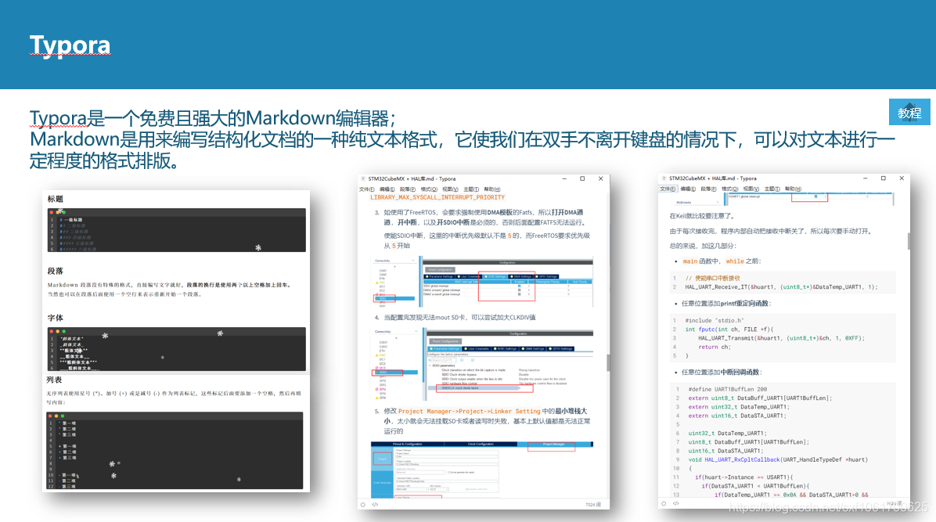Toggle sidebar circle icon in the UART code Typora window

click(664, 503)
